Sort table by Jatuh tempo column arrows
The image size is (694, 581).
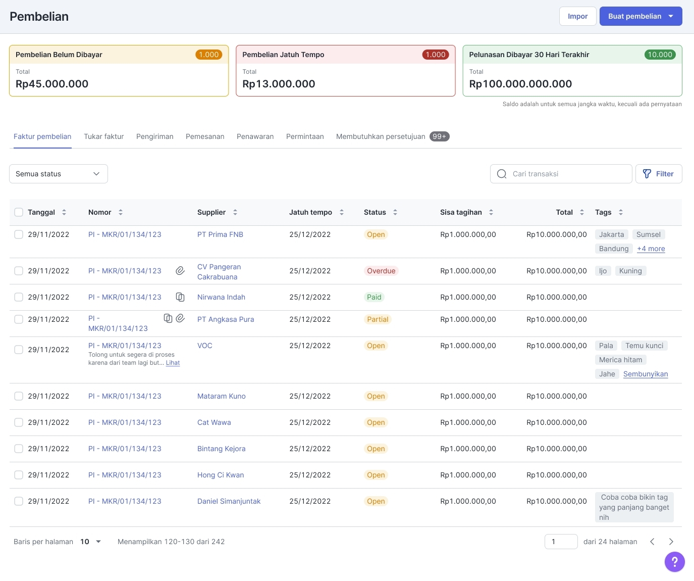[342, 212]
